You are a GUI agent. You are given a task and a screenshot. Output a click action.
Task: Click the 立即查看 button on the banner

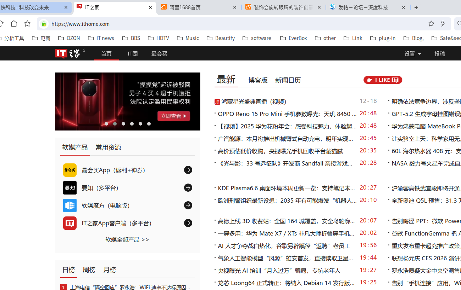(174, 116)
